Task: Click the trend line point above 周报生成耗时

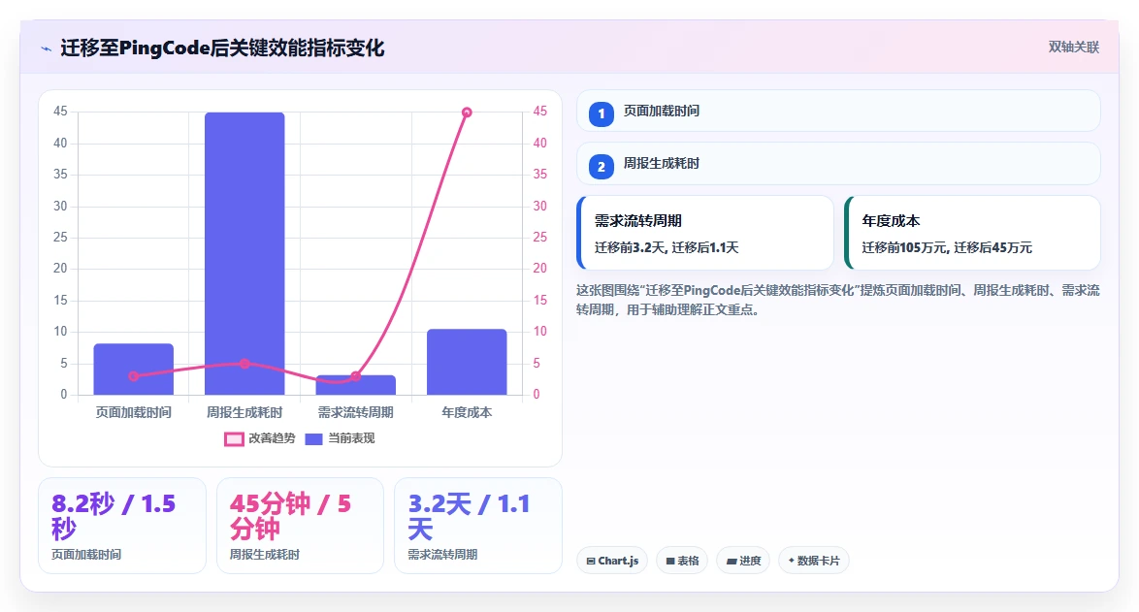Action: [x=244, y=364]
